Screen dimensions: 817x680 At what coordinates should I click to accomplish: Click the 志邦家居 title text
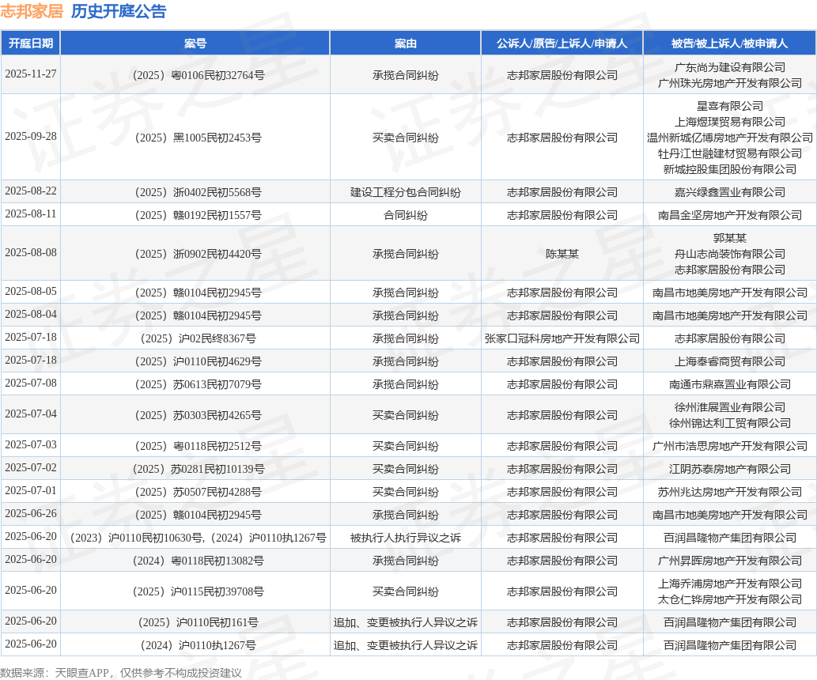pos(32,11)
